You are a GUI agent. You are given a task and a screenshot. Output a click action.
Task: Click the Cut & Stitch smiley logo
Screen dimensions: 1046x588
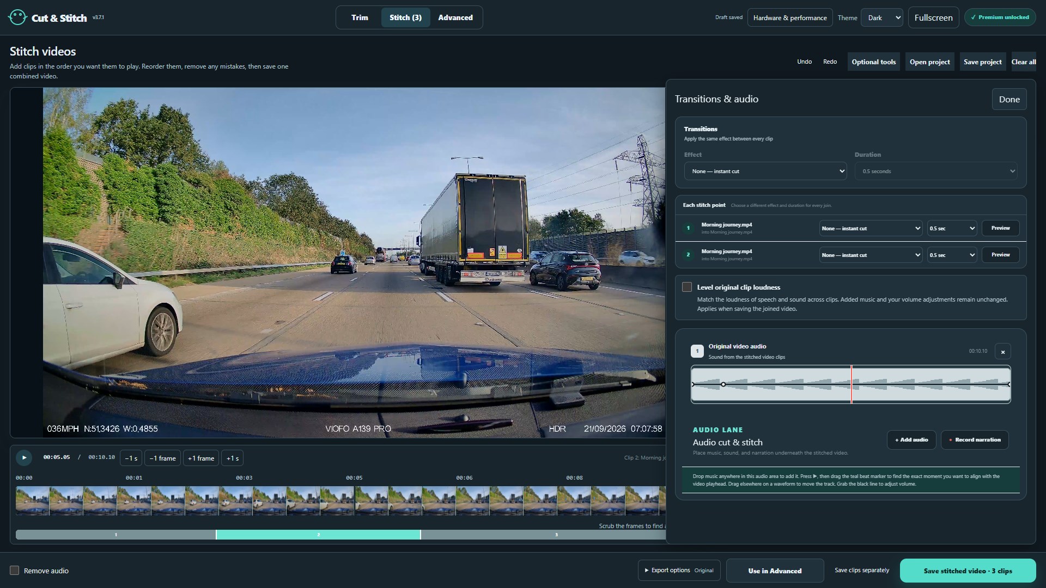[17, 17]
